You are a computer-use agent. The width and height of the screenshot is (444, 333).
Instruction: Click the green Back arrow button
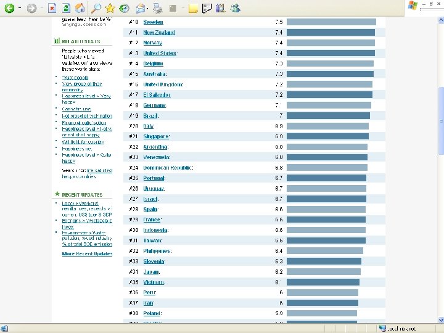pos(9,8)
